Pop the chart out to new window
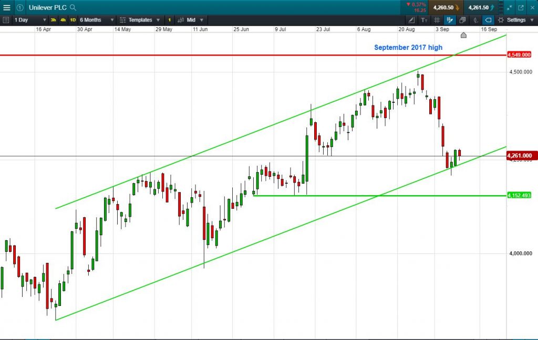The width and height of the screenshot is (538, 340). 521,7
